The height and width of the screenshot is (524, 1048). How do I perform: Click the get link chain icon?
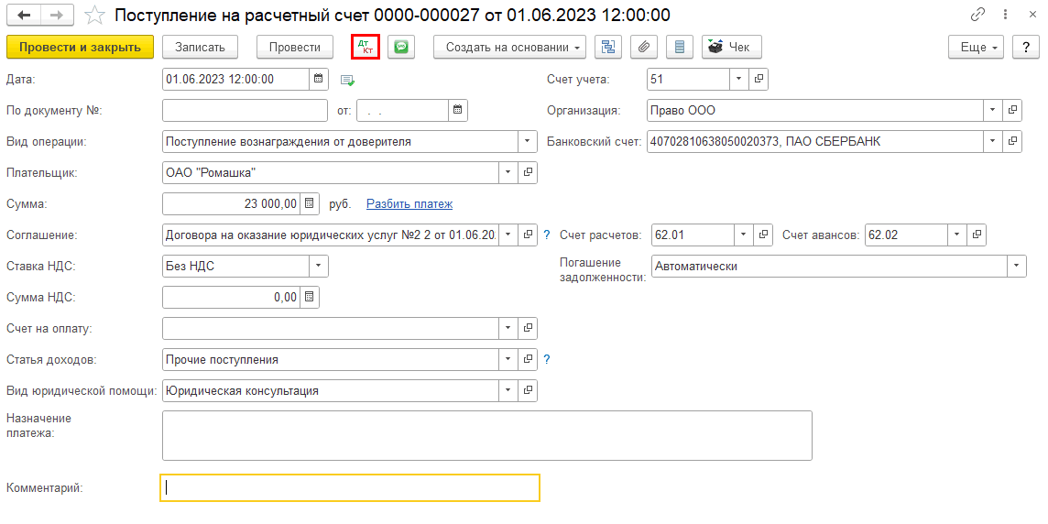[978, 16]
